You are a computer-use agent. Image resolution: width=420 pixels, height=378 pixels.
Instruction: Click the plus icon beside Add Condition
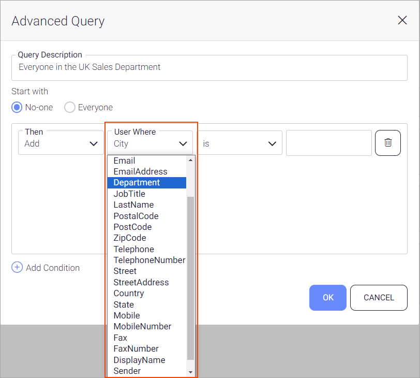tap(17, 268)
